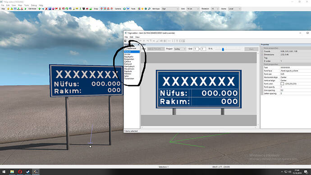This screenshot has height=175, width=311.
Task: Toggle fourth snap mode button
Action: pyautogui.click(x=112, y=9)
